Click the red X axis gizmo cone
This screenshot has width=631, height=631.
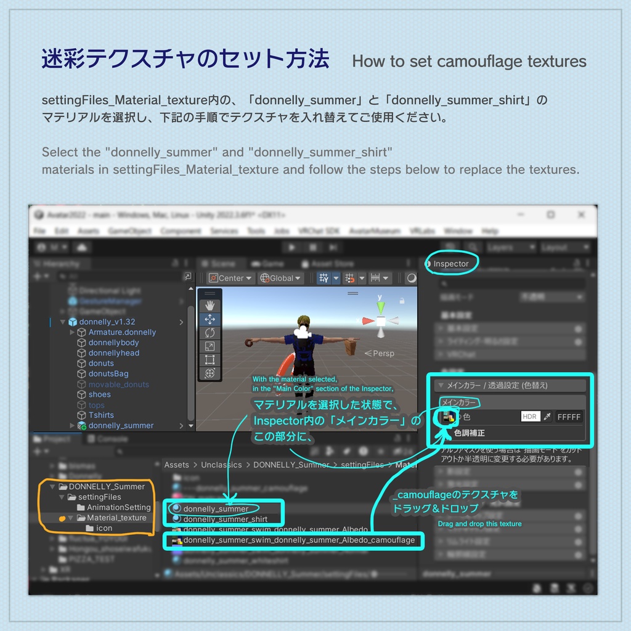[x=367, y=320]
